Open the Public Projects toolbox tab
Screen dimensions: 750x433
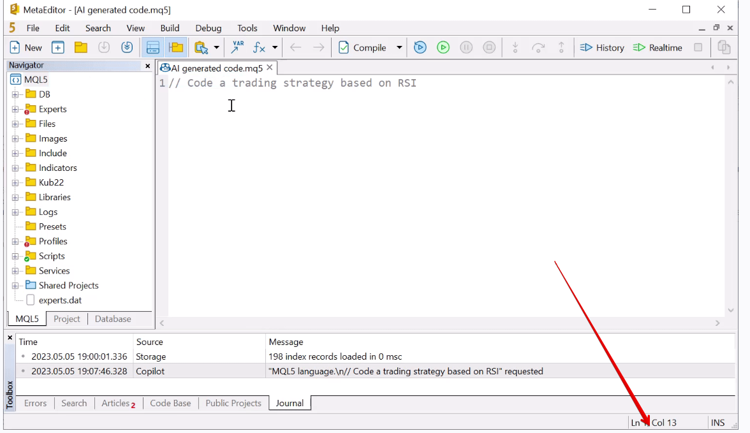233,403
